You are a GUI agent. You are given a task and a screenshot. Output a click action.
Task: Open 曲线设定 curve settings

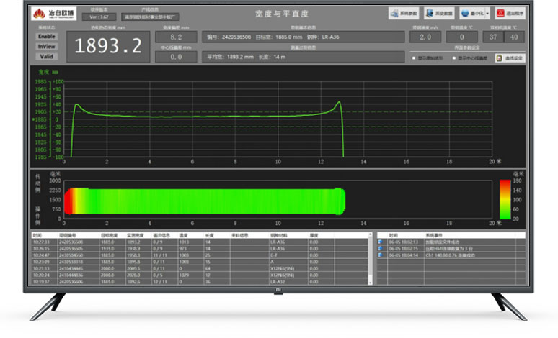click(x=509, y=58)
